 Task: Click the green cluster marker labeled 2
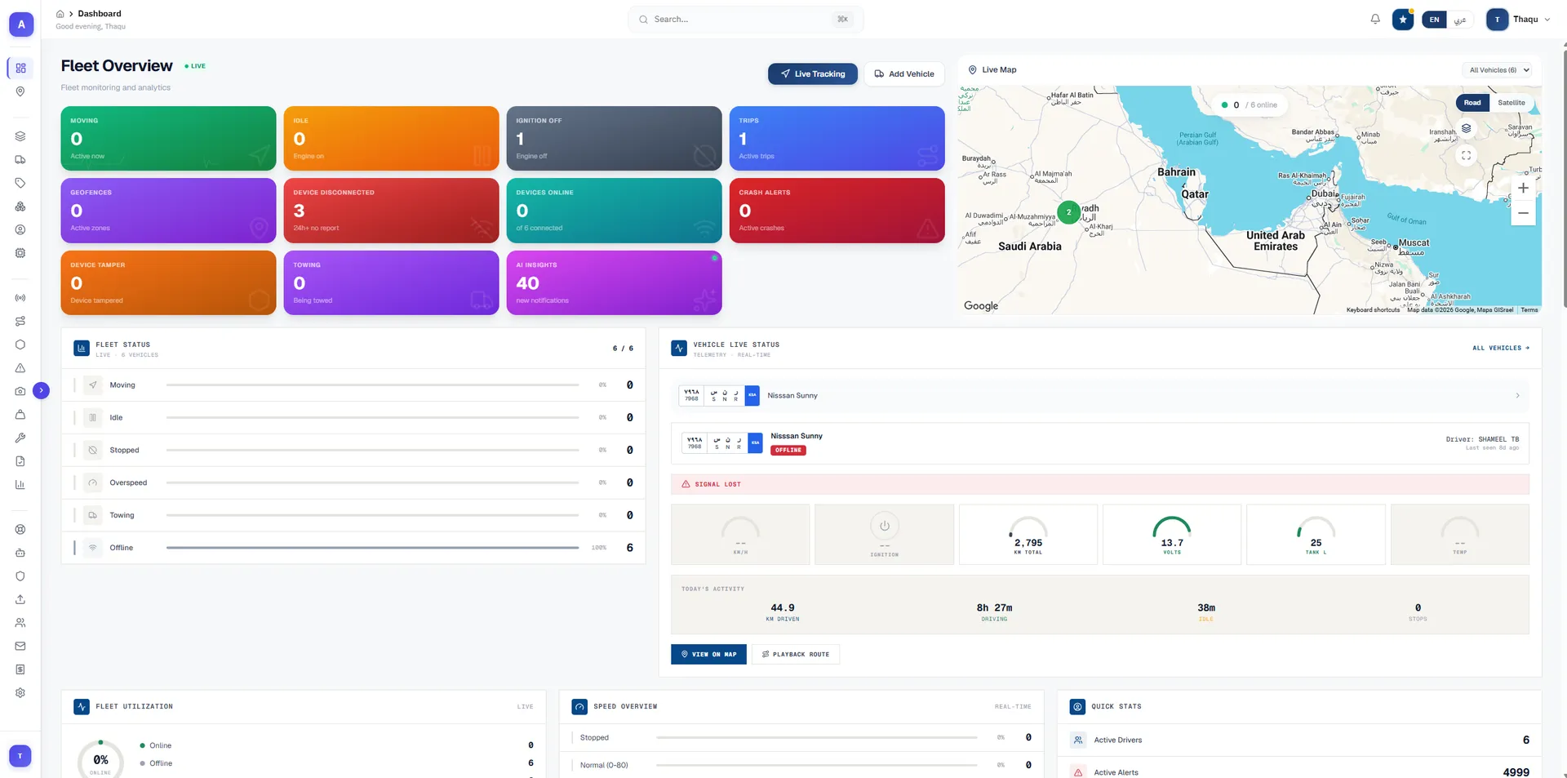(x=1068, y=212)
